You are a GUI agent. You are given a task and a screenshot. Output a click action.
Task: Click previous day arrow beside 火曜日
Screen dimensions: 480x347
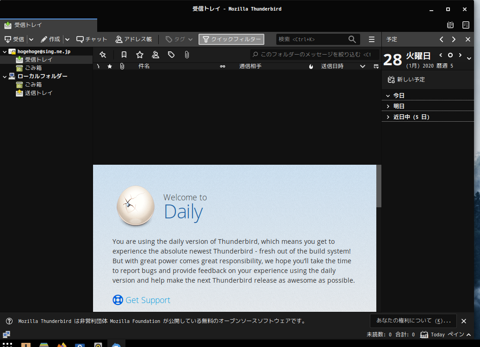click(441, 55)
